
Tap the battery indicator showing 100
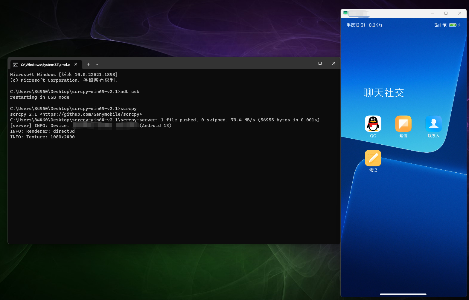(x=453, y=25)
